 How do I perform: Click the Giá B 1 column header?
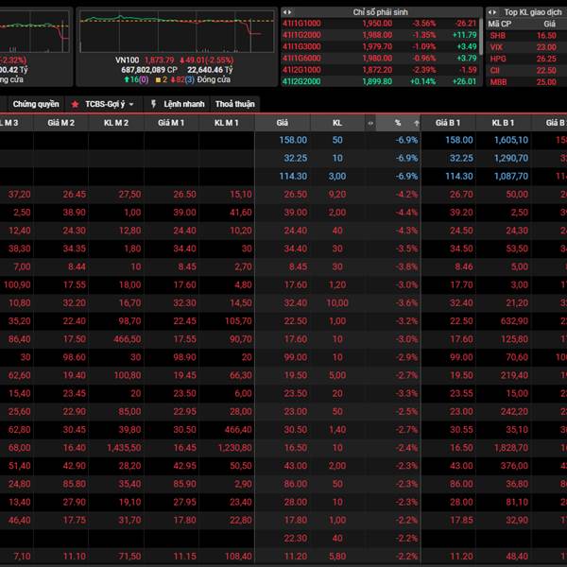(448, 123)
